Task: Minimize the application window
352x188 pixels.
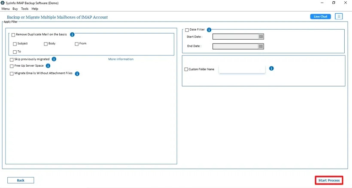Action: click(x=322, y=3)
